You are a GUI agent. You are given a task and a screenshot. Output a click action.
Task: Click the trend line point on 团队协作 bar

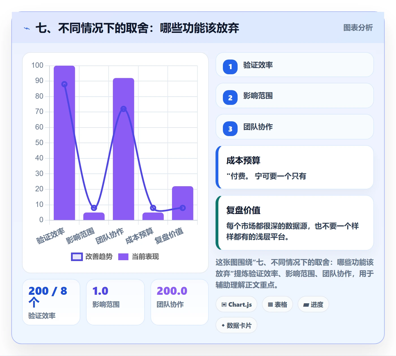[124, 109]
